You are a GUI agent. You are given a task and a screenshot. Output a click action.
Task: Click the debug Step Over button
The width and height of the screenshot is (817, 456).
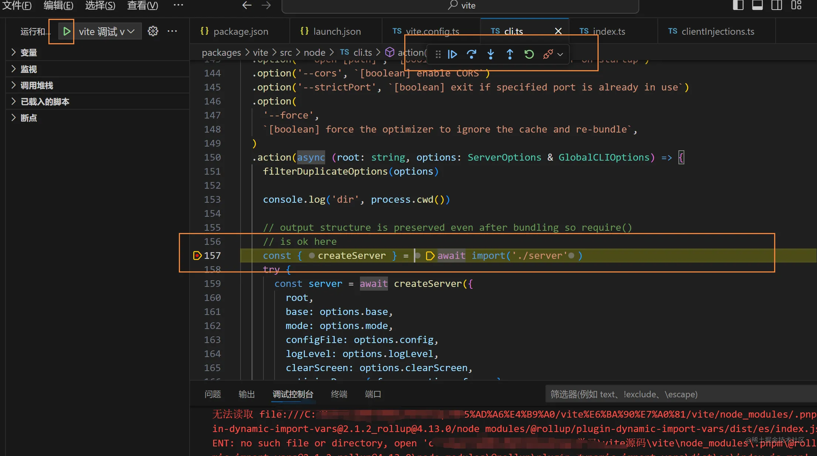pyautogui.click(x=472, y=54)
